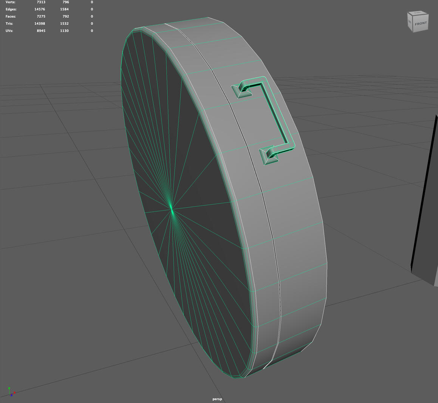
Task: Click the green Y axis of the origin gizmo
Action: point(9,388)
